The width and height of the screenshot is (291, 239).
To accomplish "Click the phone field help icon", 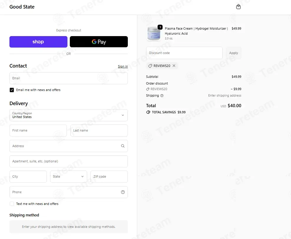I will (123, 192).
